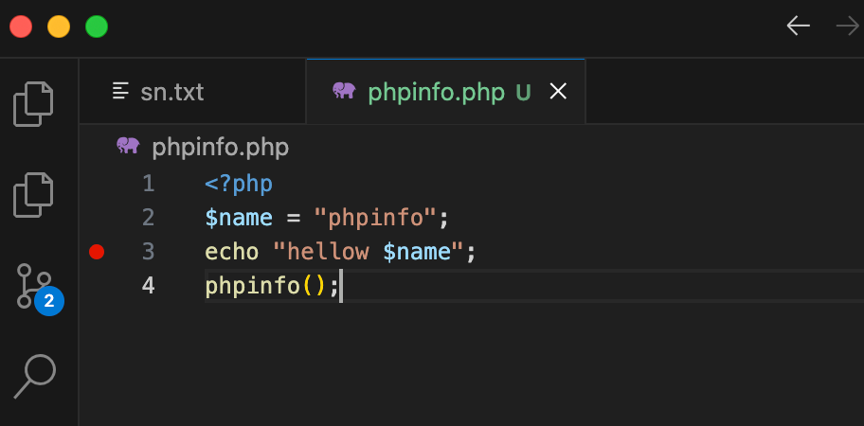The image size is (864, 426).
Task: Add a breakpoint beside line 4
Action: click(97, 286)
